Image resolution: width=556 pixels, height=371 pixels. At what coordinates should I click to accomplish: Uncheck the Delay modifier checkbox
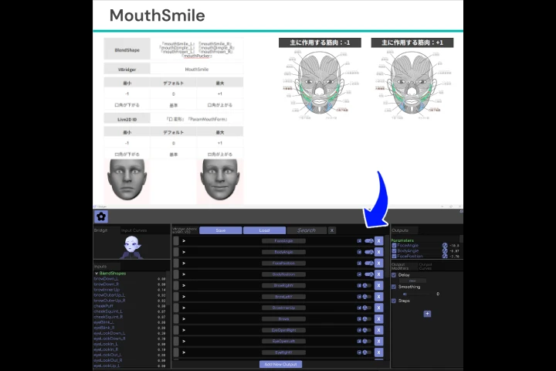394,275
